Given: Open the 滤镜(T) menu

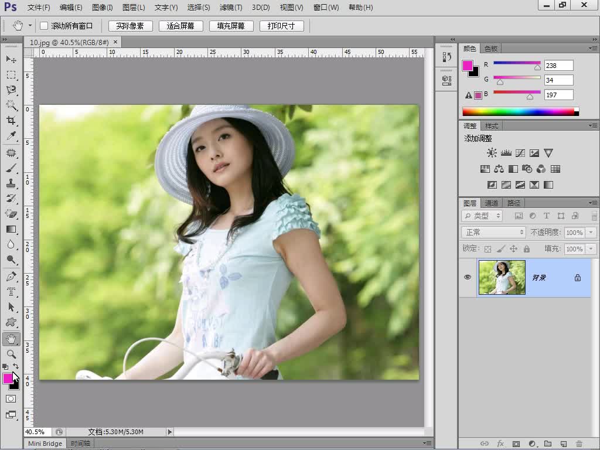Looking at the screenshot, I should (x=231, y=8).
